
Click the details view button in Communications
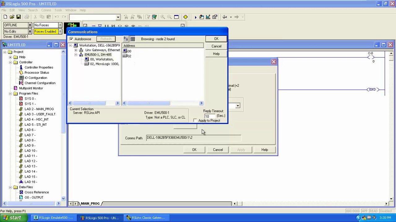click(133, 39)
